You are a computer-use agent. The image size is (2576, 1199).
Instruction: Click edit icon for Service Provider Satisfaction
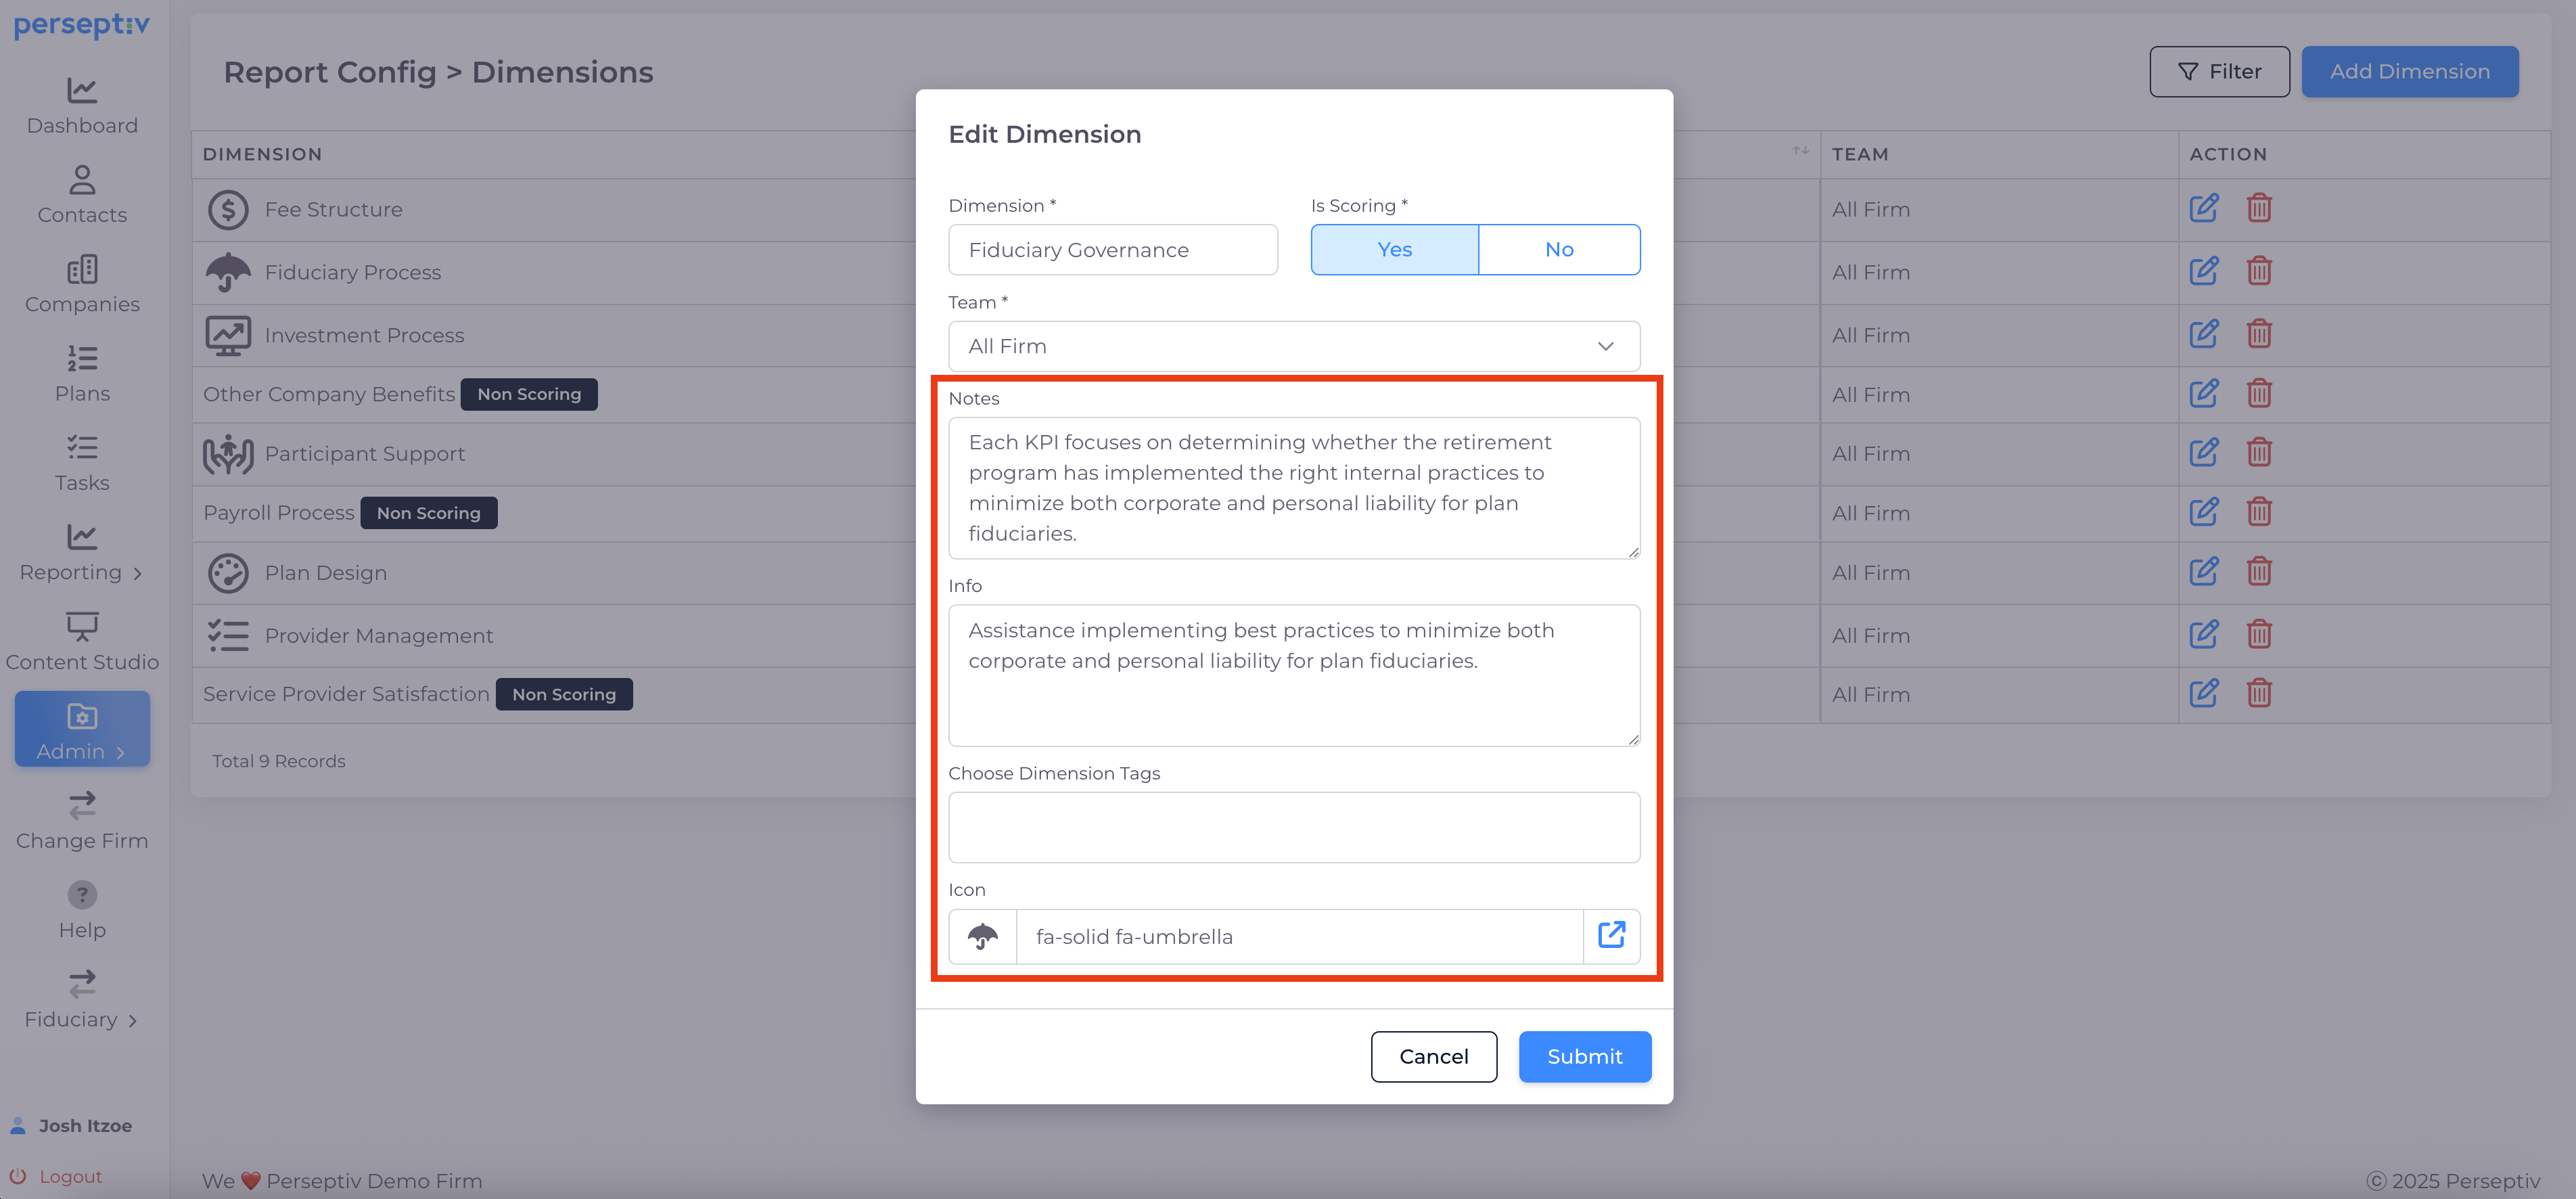coord(2203,693)
